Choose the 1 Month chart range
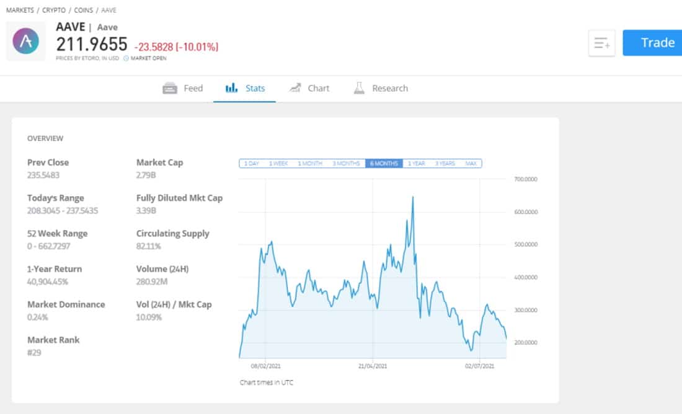 coord(310,163)
